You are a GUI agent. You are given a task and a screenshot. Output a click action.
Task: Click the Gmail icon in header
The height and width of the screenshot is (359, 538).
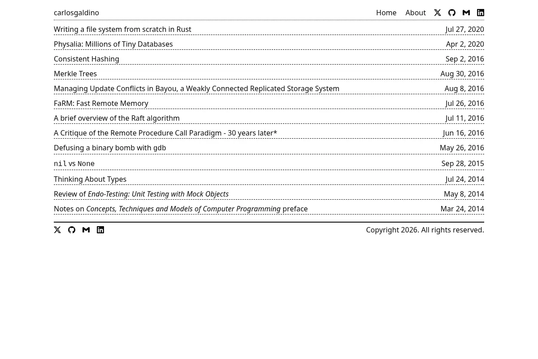[466, 13]
